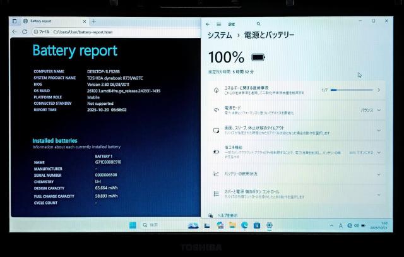
Task: Click the Settings search magnifier icon
Action: (258, 24)
